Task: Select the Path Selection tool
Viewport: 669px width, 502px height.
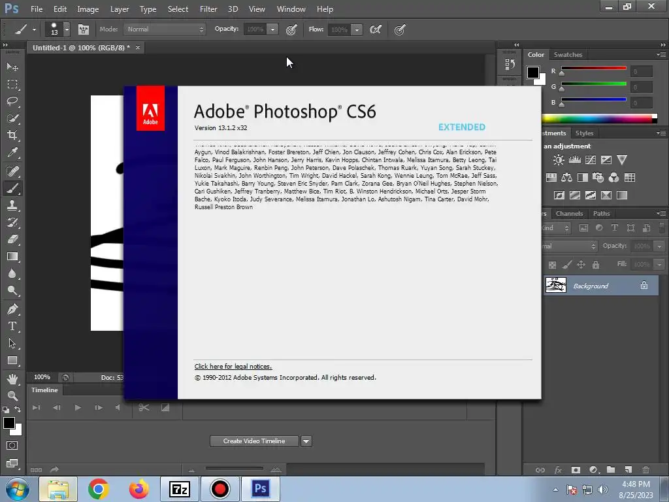Action: (12, 343)
